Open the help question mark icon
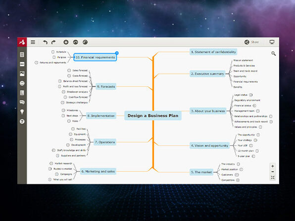The height and width of the screenshot is (221, 295). point(22,122)
